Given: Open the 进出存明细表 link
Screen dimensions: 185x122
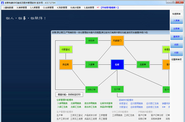Looking at the screenshot, I should tap(90, 103).
